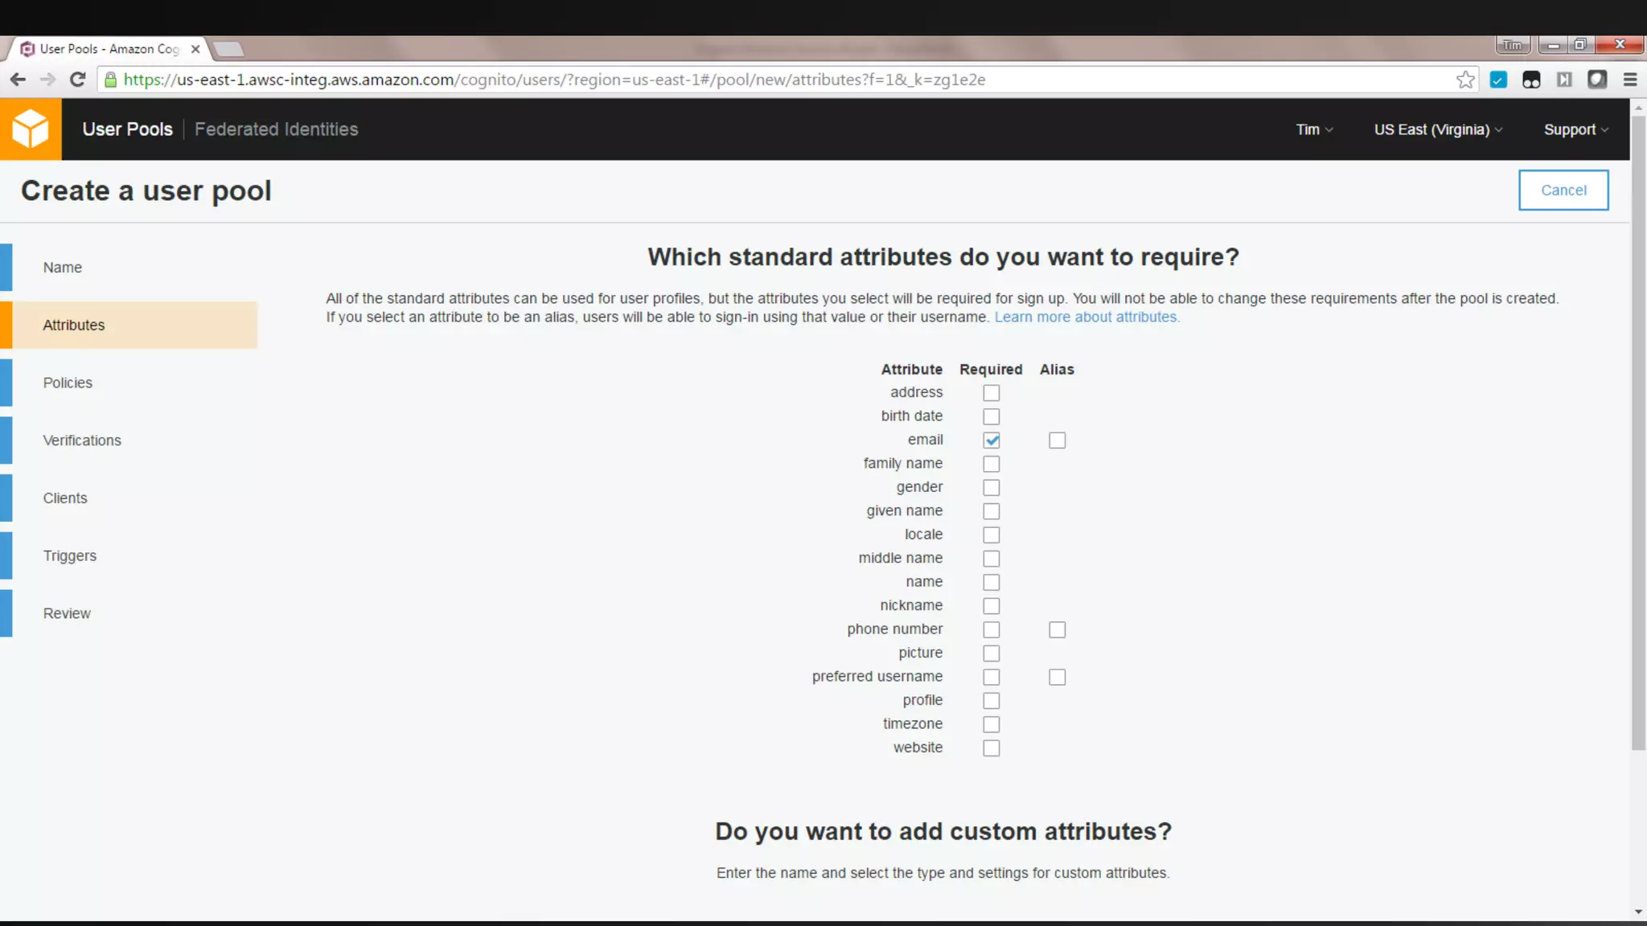The width and height of the screenshot is (1647, 926).
Task: Expand the Tim account dropdown
Action: pos(1314,129)
